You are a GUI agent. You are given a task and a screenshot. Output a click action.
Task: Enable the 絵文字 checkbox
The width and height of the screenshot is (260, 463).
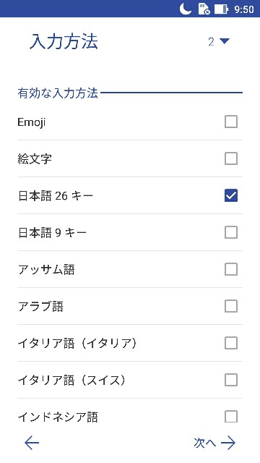231,158
